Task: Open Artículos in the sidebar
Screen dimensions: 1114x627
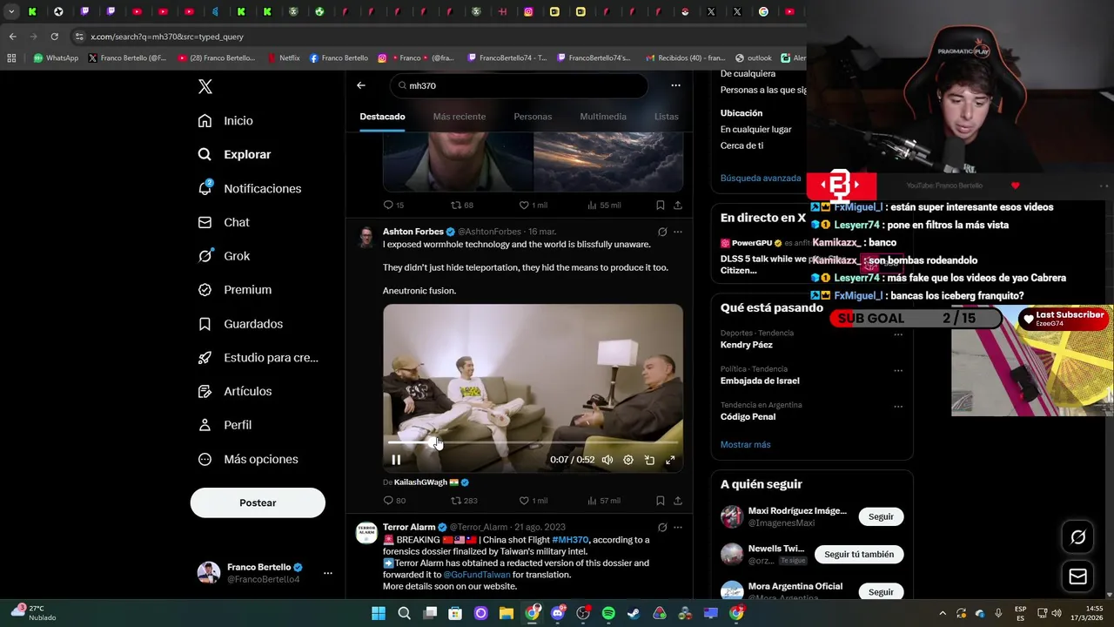Action: (235, 391)
